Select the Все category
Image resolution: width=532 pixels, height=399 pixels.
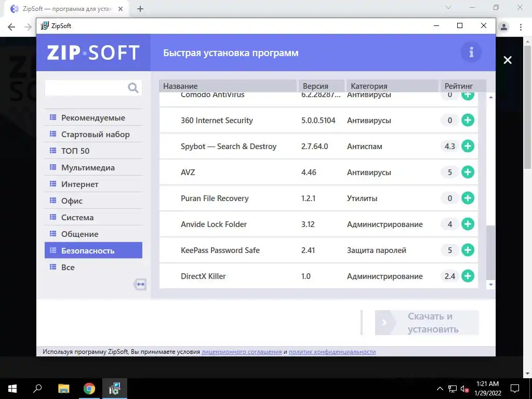94,268
